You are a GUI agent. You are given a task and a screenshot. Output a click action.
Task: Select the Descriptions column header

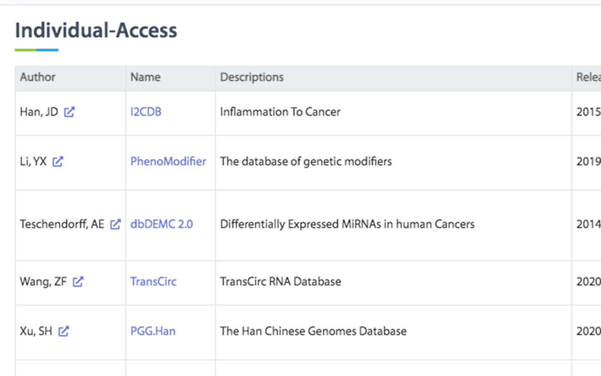click(393, 78)
